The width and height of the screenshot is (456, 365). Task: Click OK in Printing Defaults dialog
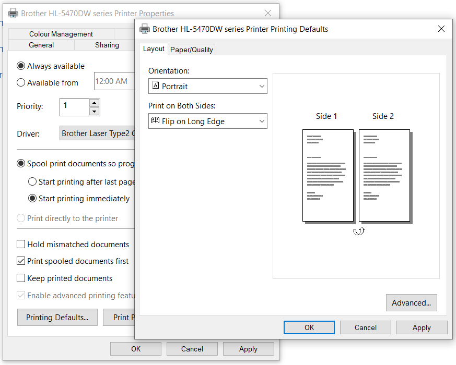309,327
